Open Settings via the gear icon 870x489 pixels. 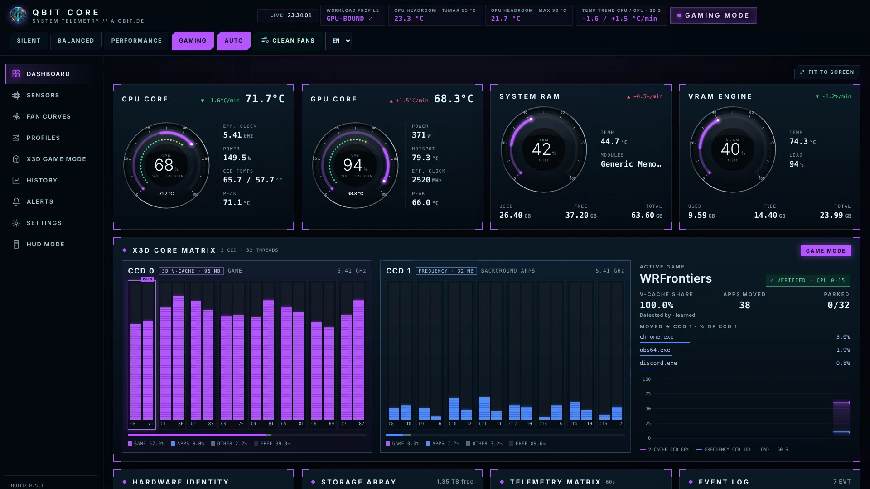pos(16,223)
